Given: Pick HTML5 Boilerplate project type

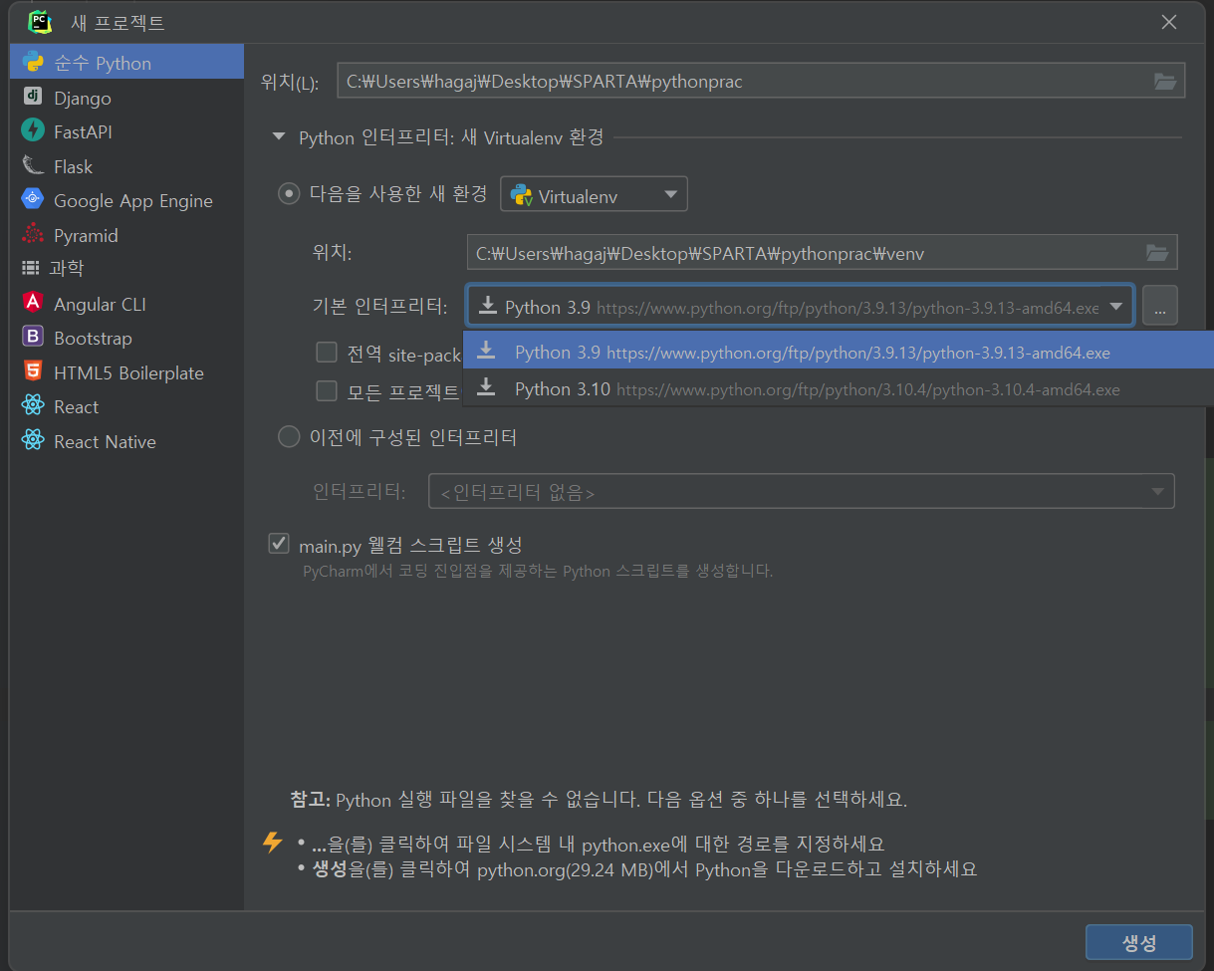Looking at the screenshot, I should coord(126,372).
